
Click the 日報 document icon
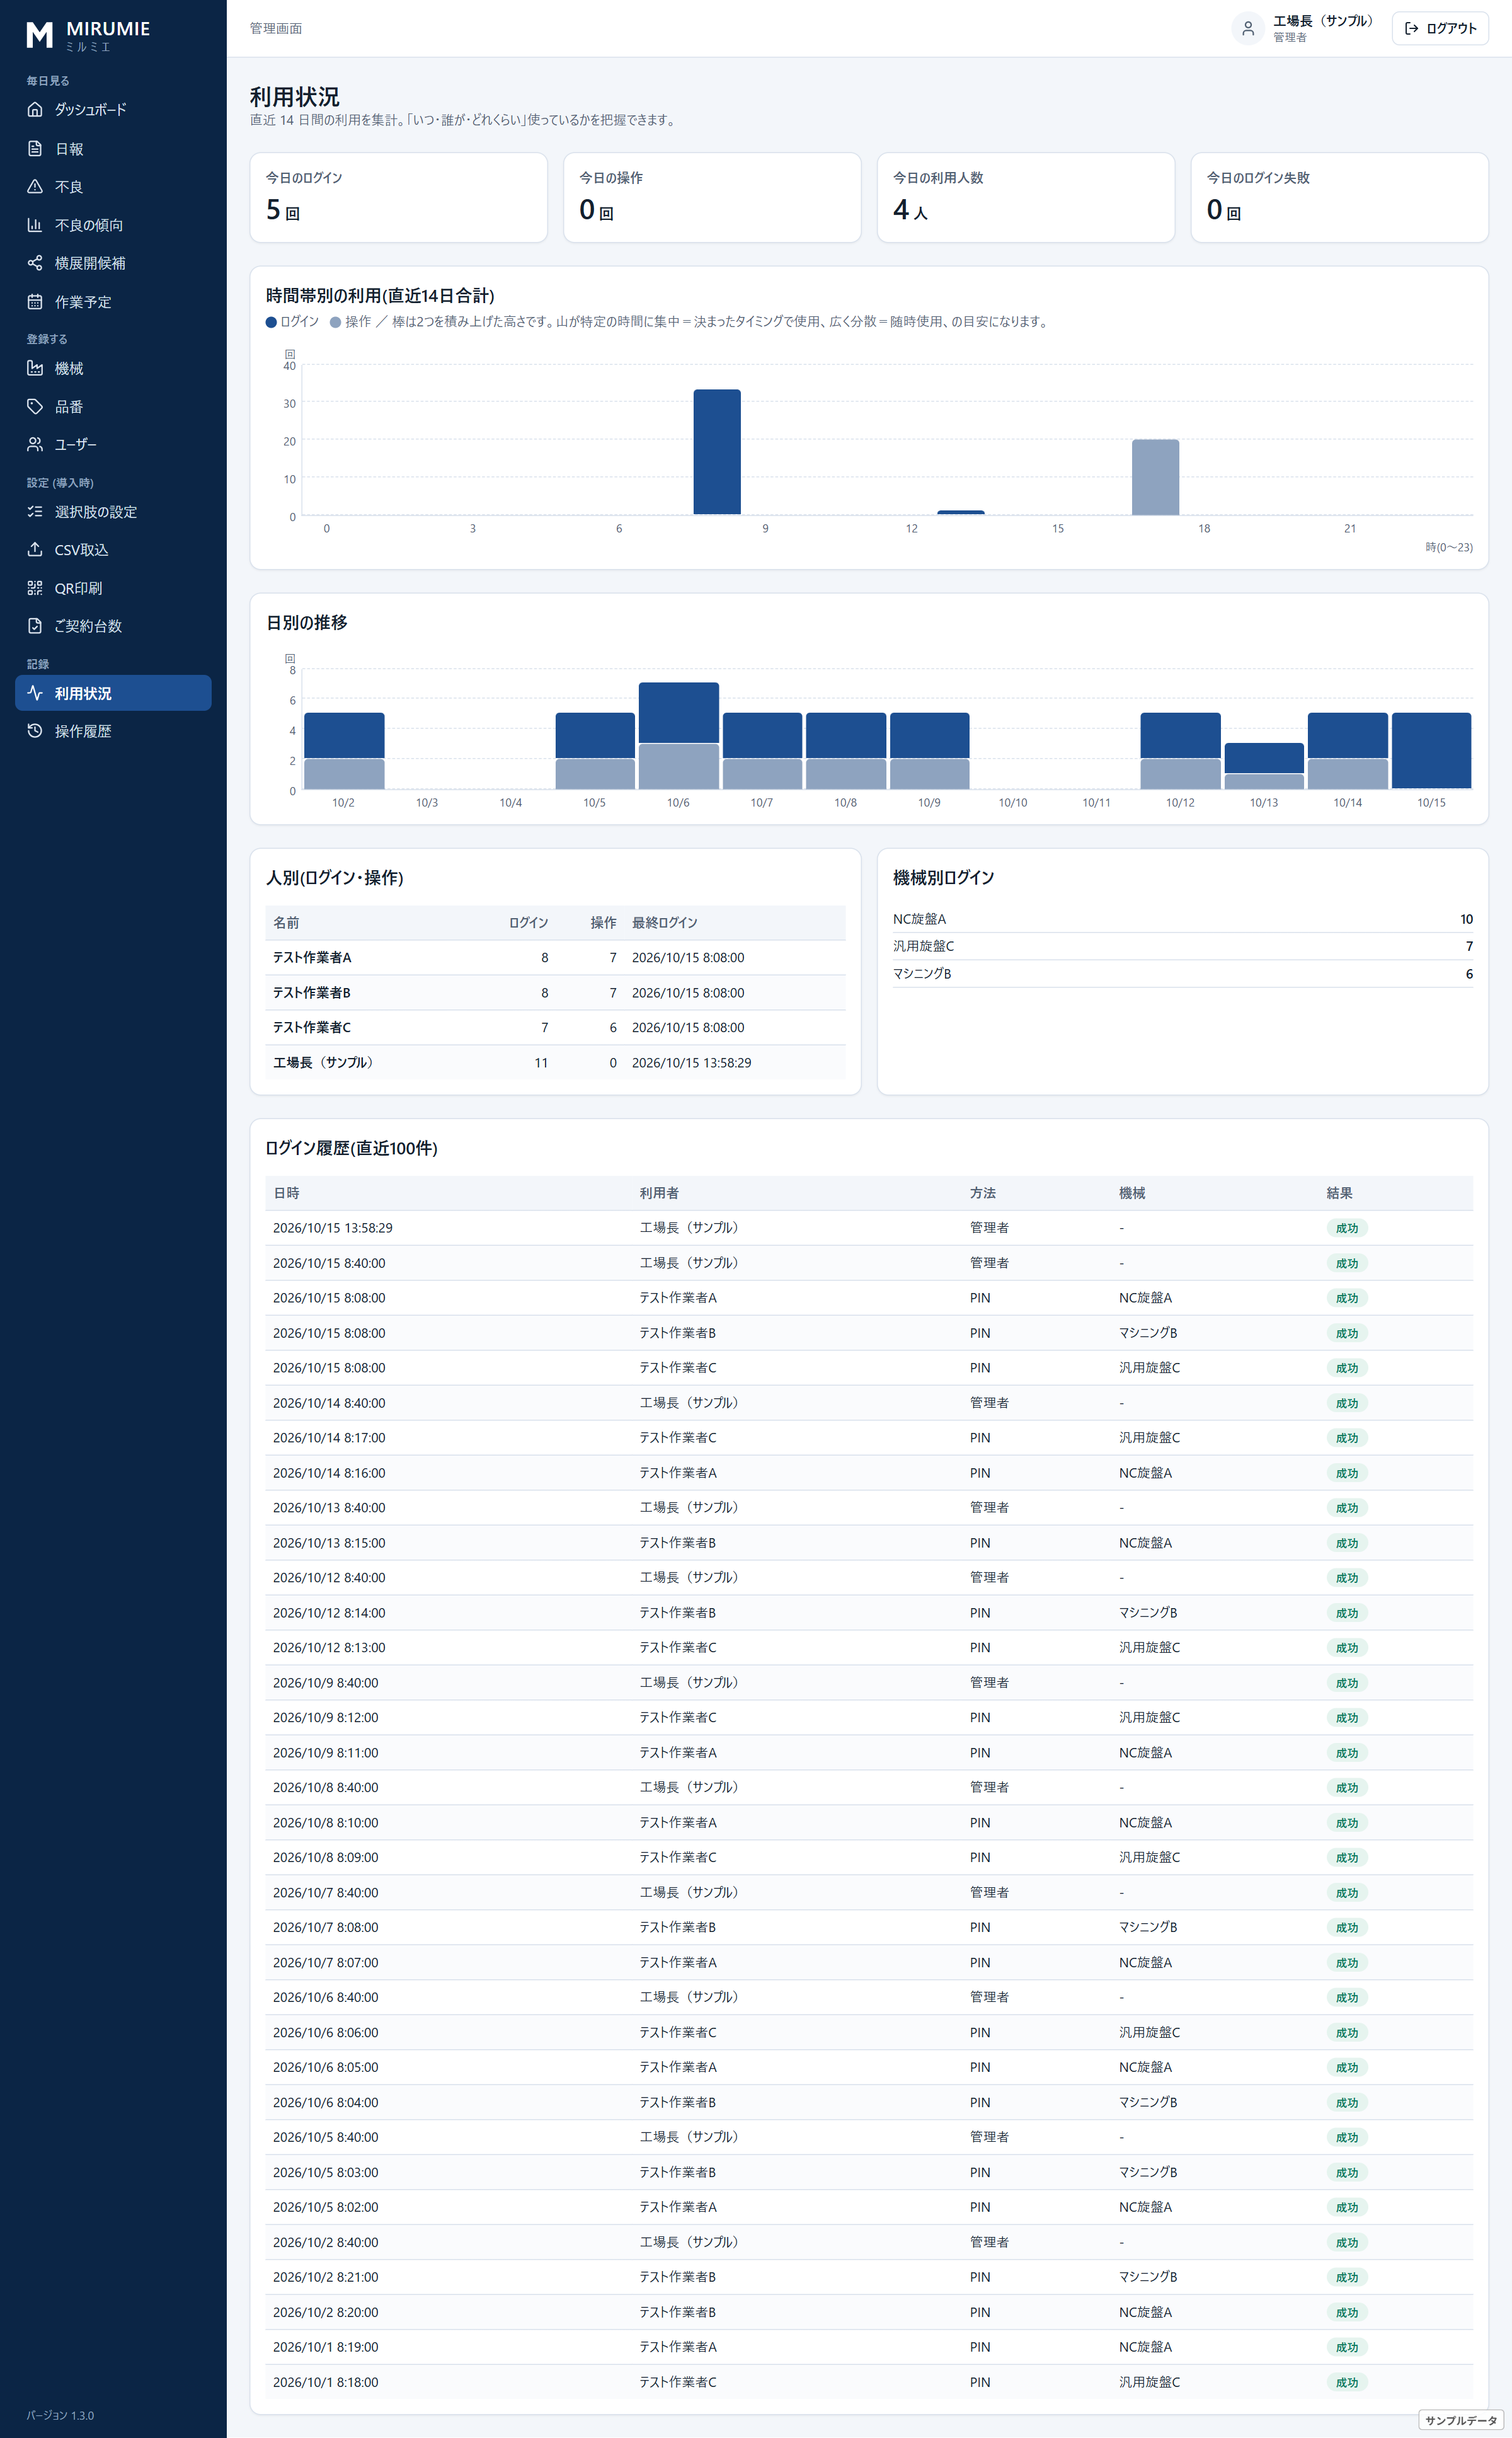(x=35, y=149)
